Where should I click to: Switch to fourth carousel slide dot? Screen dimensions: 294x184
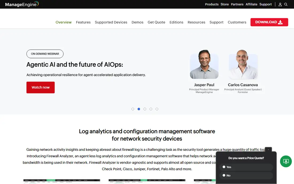[151, 109]
